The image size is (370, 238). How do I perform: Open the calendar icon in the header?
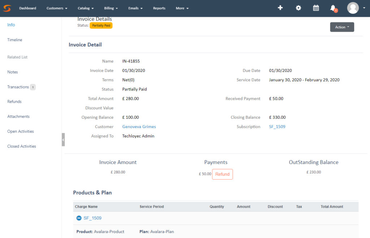[316, 8]
